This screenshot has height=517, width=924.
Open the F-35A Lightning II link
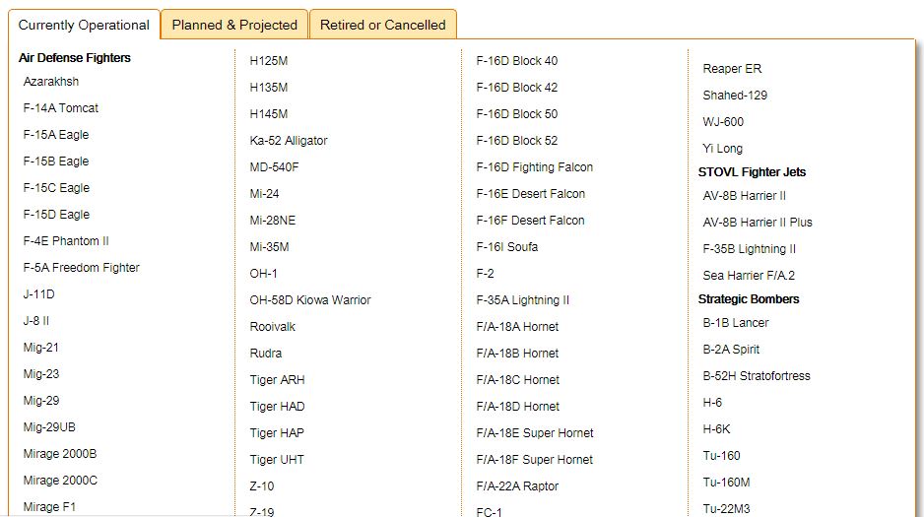click(523, 300)
